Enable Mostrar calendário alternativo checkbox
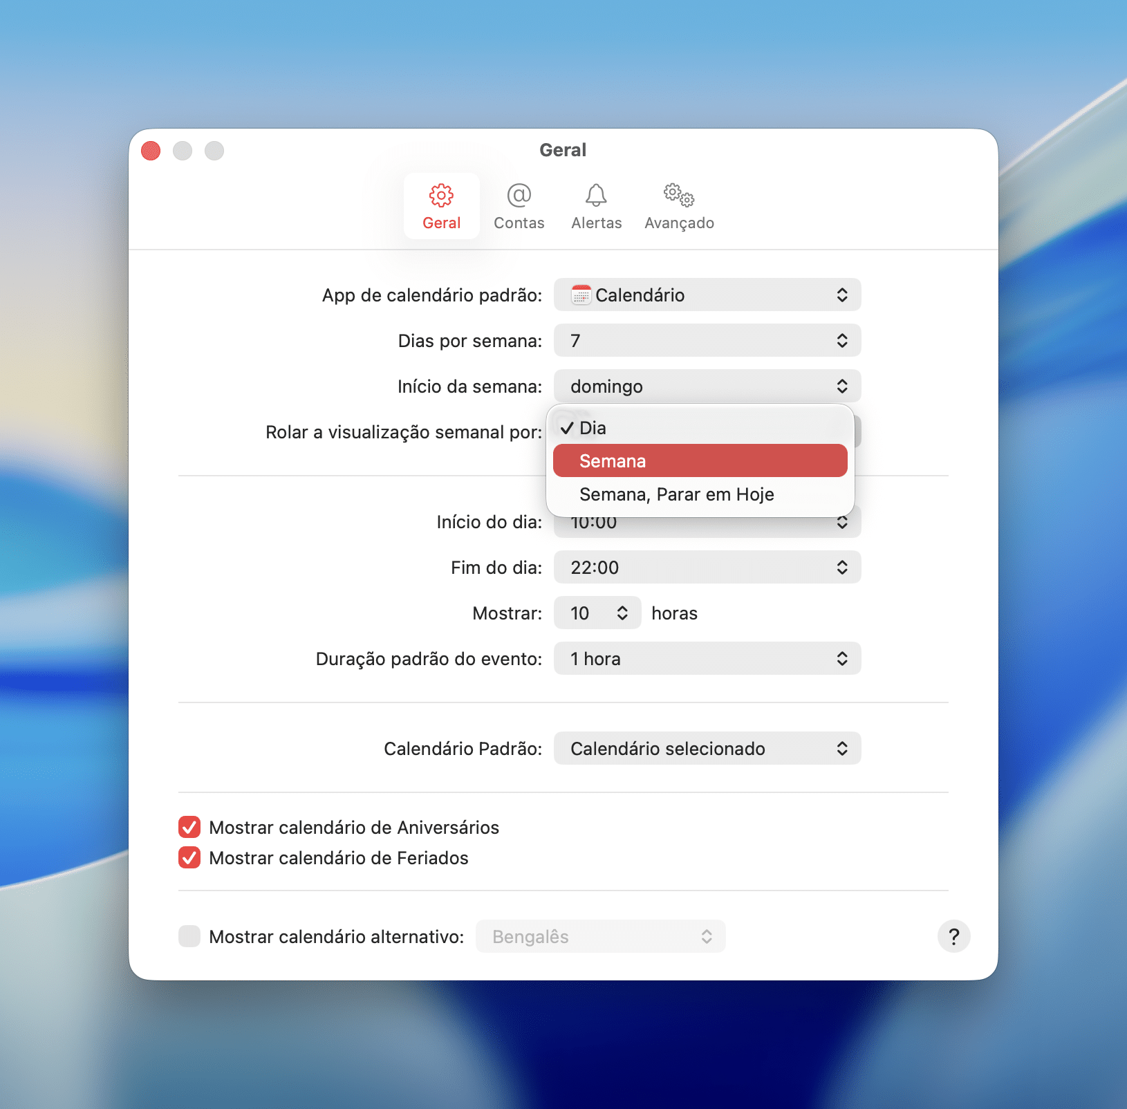This screenshot has height=1109, width=1127. pyautogui.click(x=189, y=937)
